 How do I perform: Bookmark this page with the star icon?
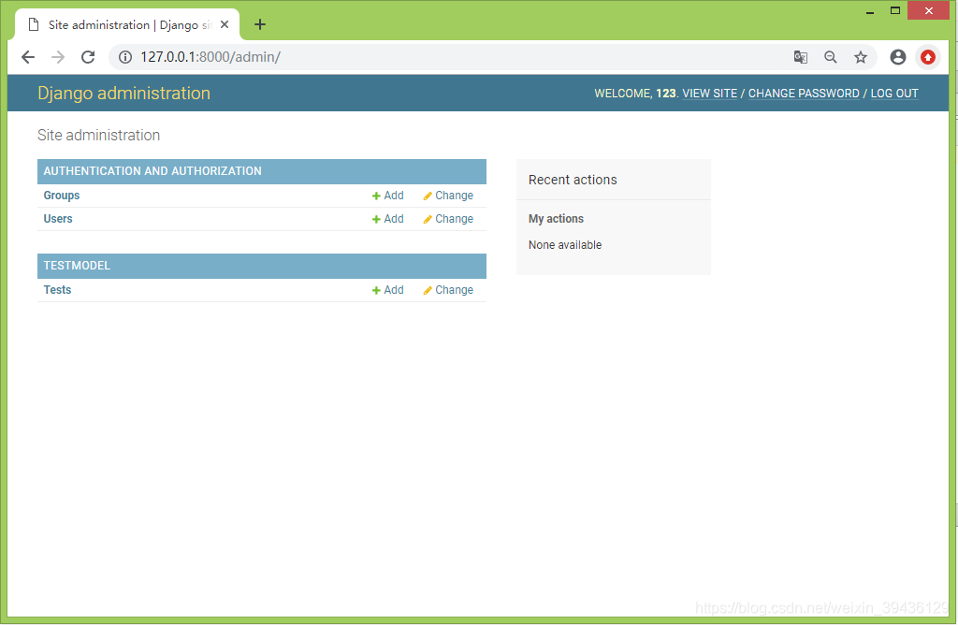(x=861, y=57)
